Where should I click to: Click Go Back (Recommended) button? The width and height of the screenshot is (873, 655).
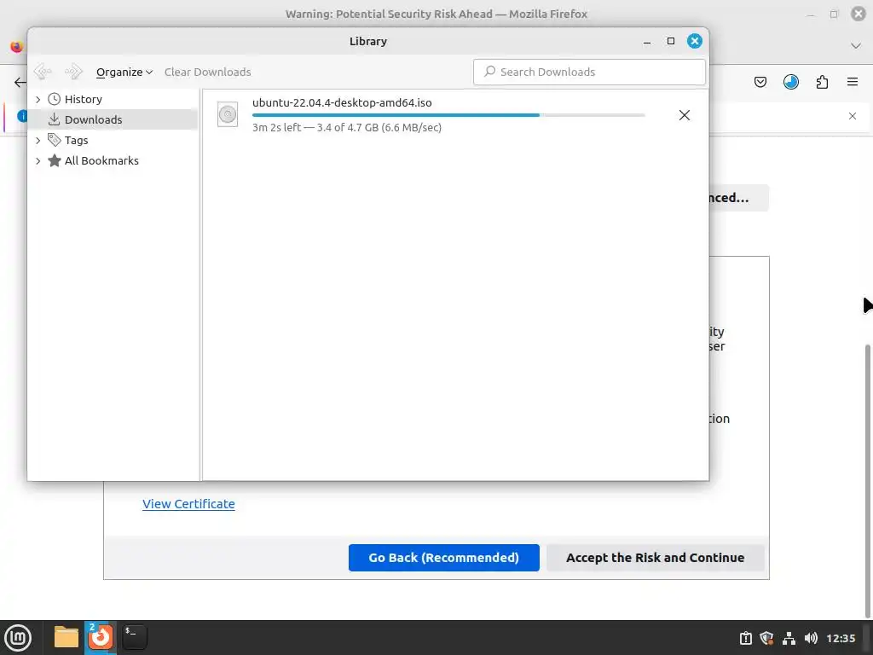click(x=443, y=558)
